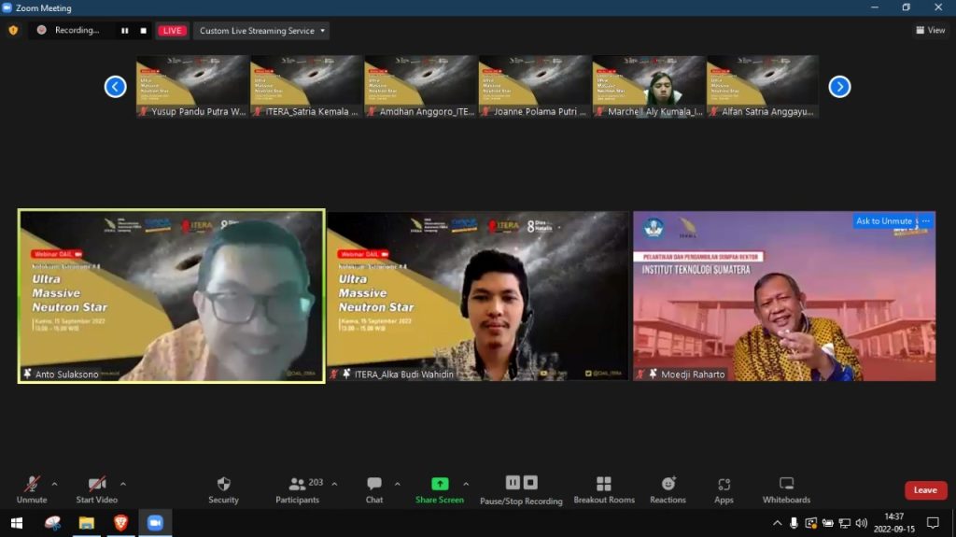This screenshot has width=956, height=537.
Task: Open the volume control in system tray
Action: click(x=862, y=523)
